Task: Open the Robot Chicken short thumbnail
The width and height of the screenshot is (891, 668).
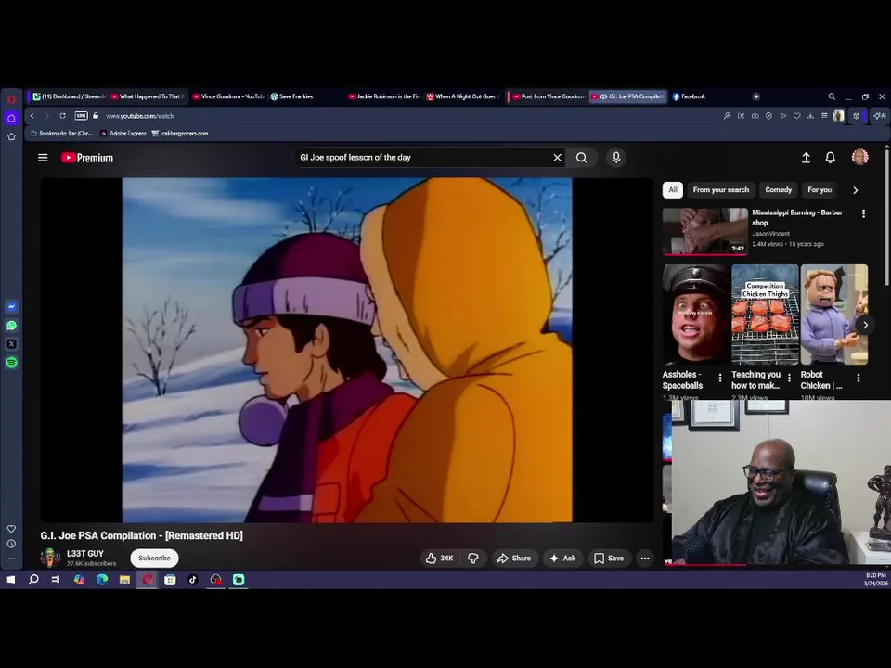Action: 833,315
